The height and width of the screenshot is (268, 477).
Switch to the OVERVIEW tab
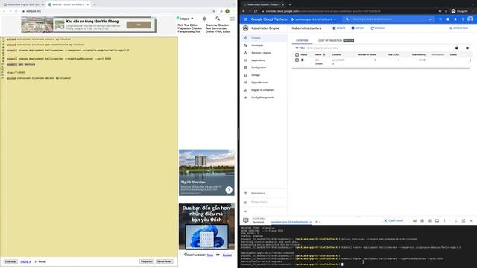pyautogui.click(x=302, y=40)
